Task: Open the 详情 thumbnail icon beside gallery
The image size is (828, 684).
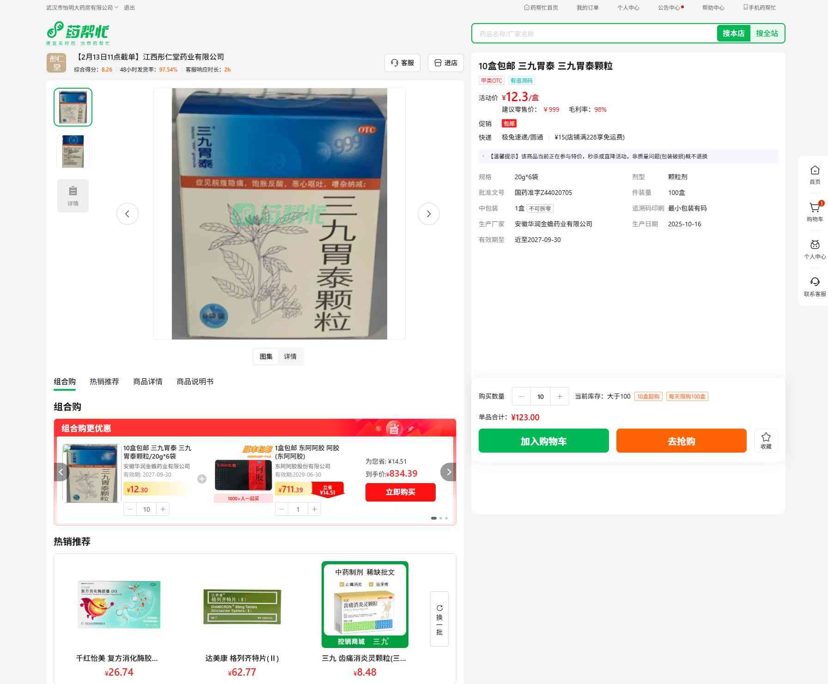Action: point(73,196)
